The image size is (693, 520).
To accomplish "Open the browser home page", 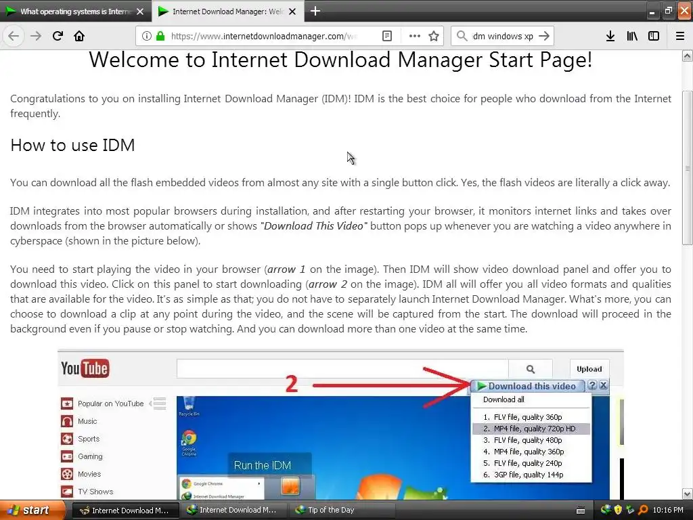I will click(x=79, y=36).
